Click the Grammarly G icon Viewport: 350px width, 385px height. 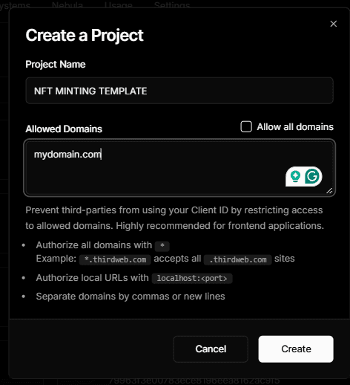pyautogui.click(x=312, y=176)
